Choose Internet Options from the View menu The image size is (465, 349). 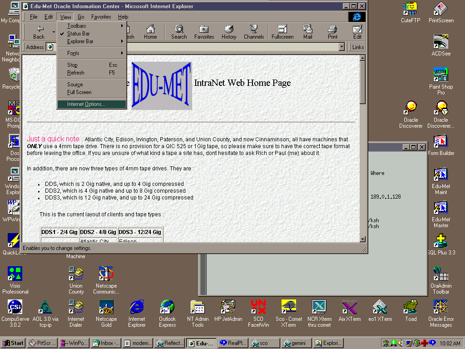coord(92,104)
